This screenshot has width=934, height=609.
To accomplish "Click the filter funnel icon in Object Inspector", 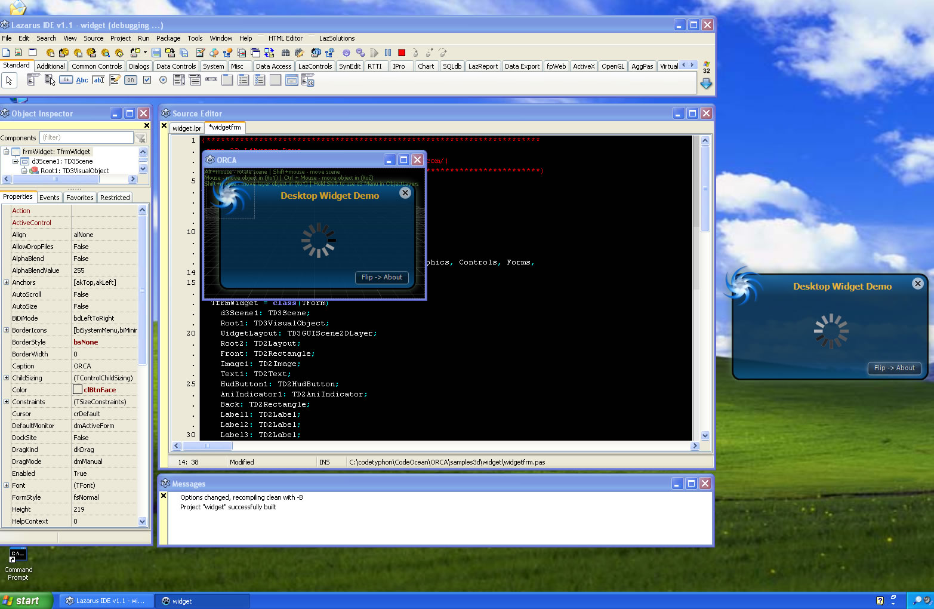I will (141, 138).
